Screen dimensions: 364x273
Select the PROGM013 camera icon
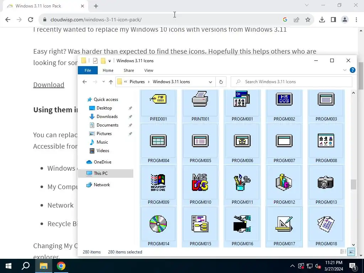coord(326,185)
